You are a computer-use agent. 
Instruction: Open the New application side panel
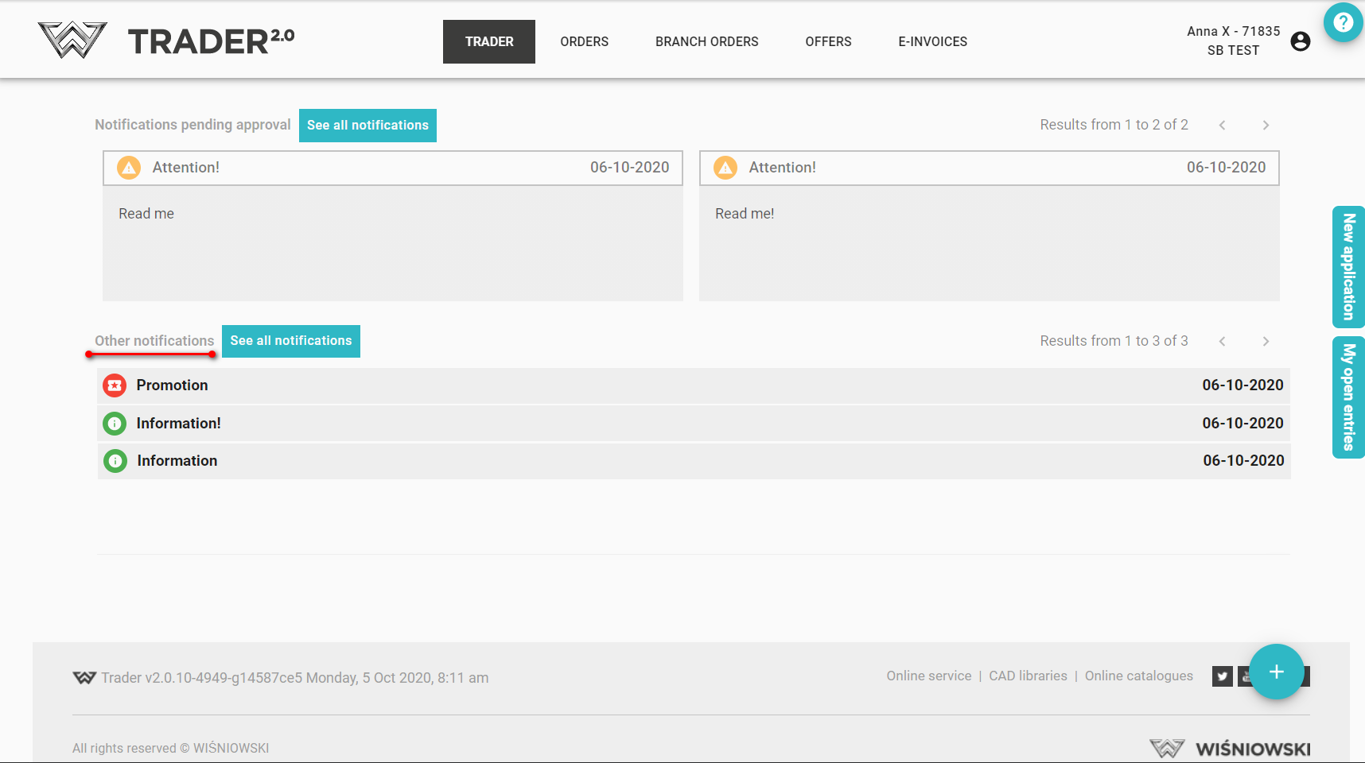point(1348,267)
